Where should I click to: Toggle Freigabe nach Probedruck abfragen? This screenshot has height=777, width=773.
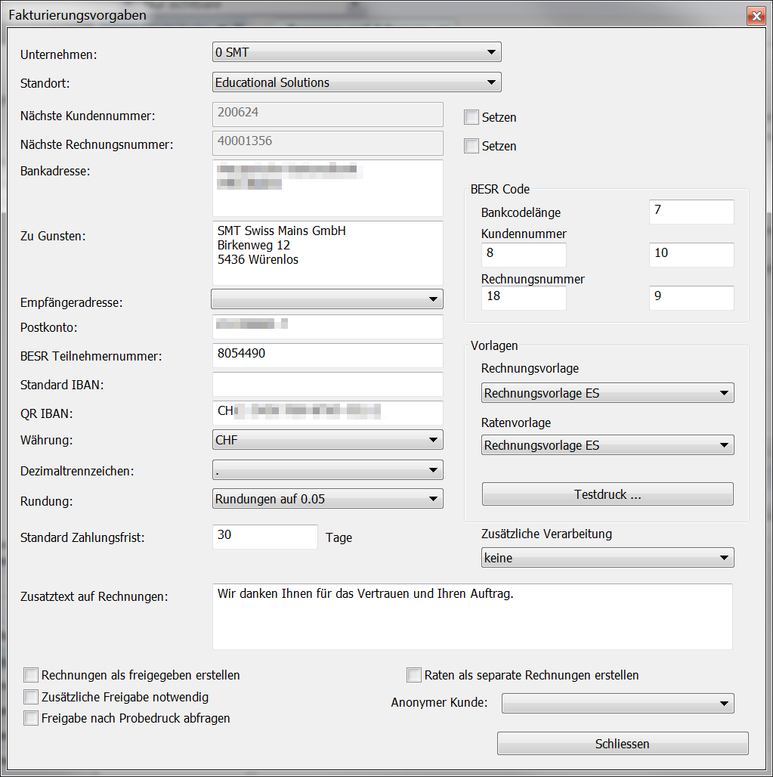(x=31, y=719)
